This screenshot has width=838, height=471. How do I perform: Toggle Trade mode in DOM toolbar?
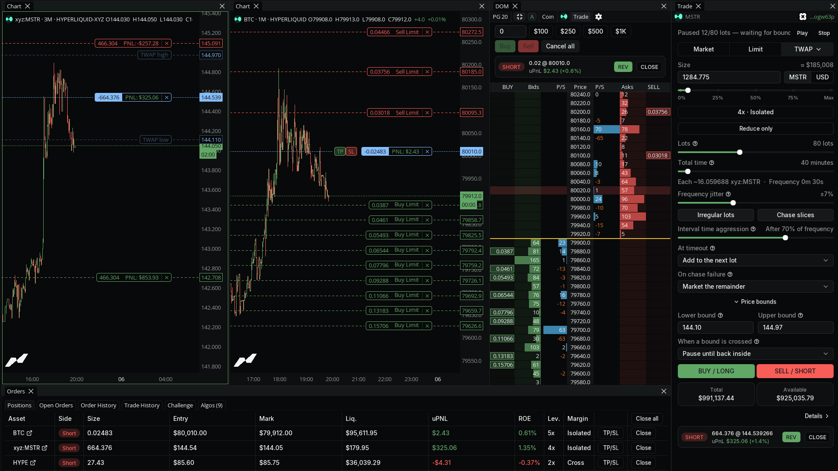pyautogui.click(x=581, y=17)
